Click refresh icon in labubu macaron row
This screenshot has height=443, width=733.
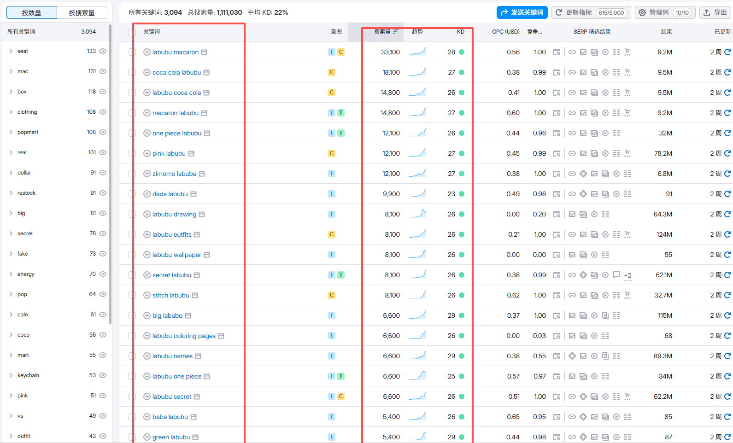tap(727, 52)
